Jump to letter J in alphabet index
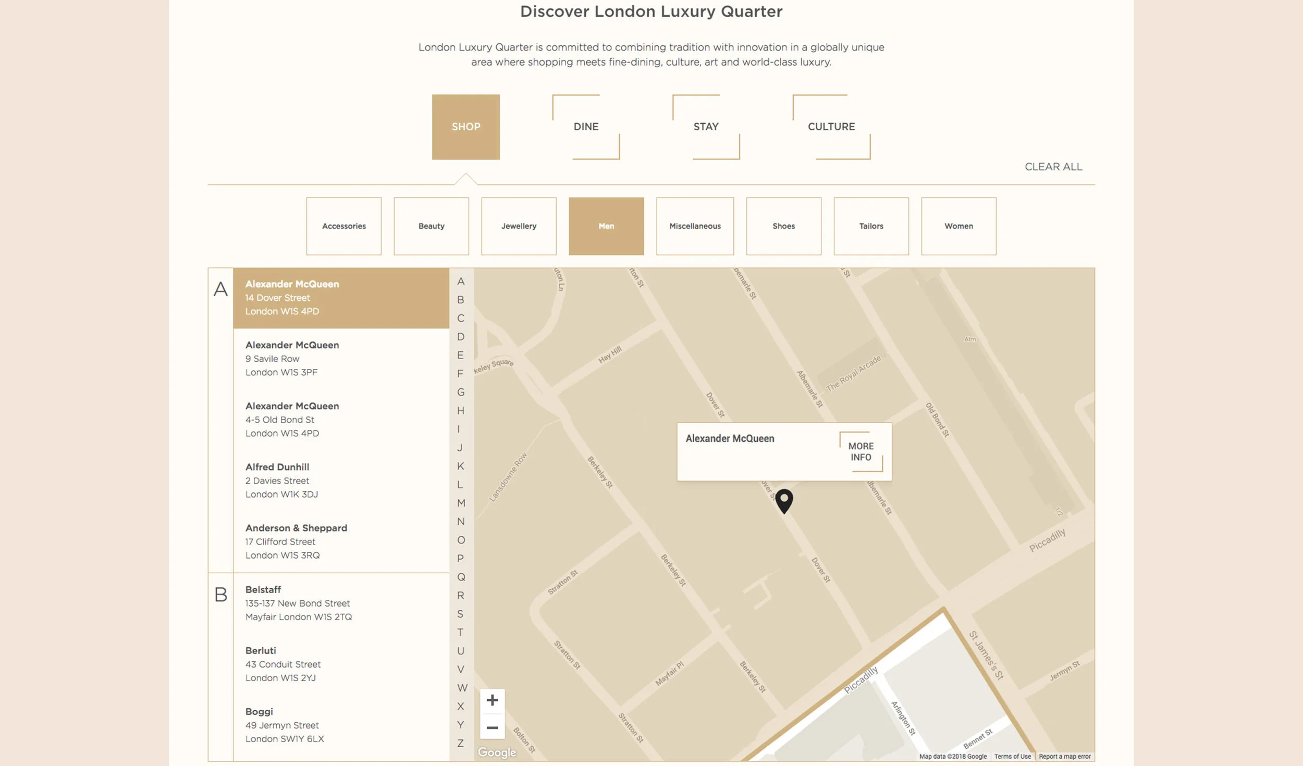Screen dimensions: 1303x766 [x=460, y=448]
